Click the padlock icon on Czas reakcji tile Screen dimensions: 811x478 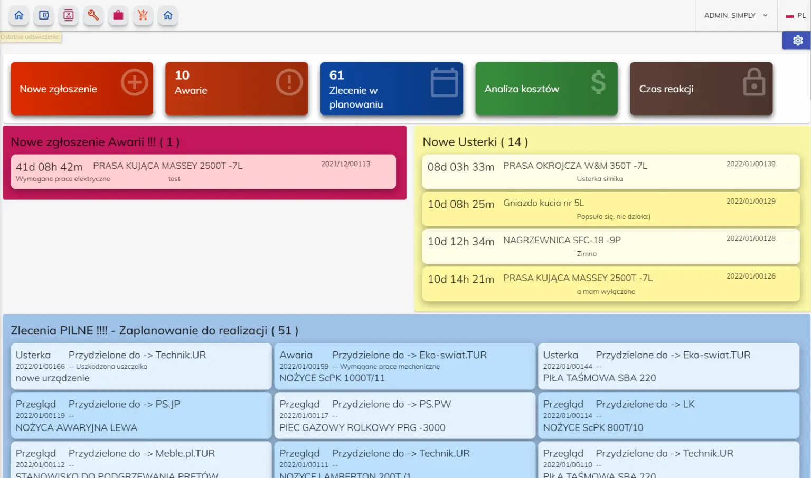tap(753, 82)
